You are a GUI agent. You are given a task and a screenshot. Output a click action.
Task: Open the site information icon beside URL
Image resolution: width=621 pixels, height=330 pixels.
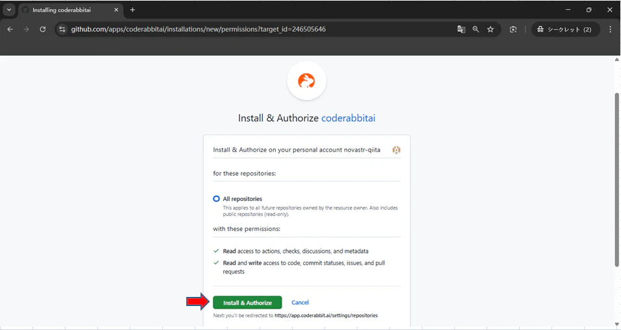[x=62, y=29]
